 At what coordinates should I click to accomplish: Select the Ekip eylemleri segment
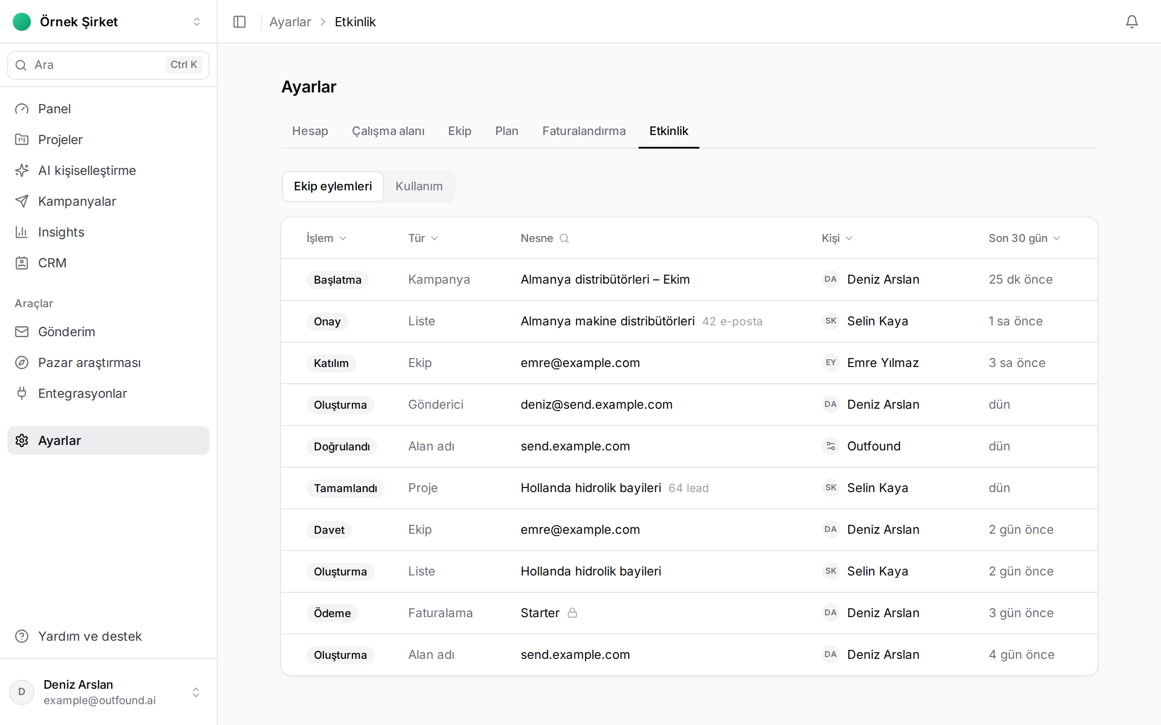coord(332,187)
